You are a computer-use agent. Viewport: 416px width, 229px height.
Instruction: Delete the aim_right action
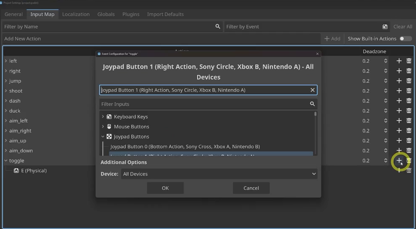(x=409, y=130)
